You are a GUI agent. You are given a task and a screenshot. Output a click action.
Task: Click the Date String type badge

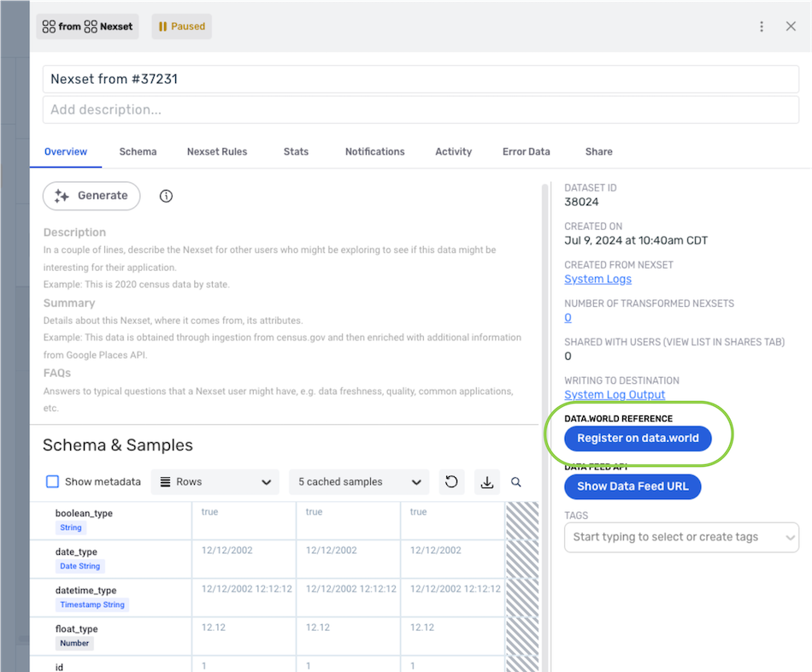click(79, 566)
